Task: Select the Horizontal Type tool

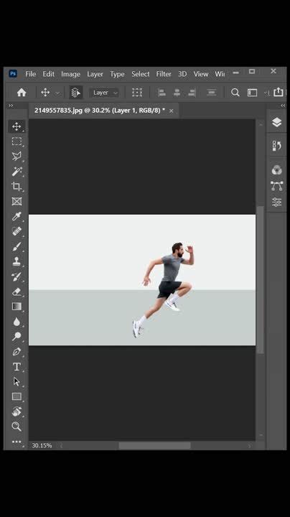Action: click(17, 367)
